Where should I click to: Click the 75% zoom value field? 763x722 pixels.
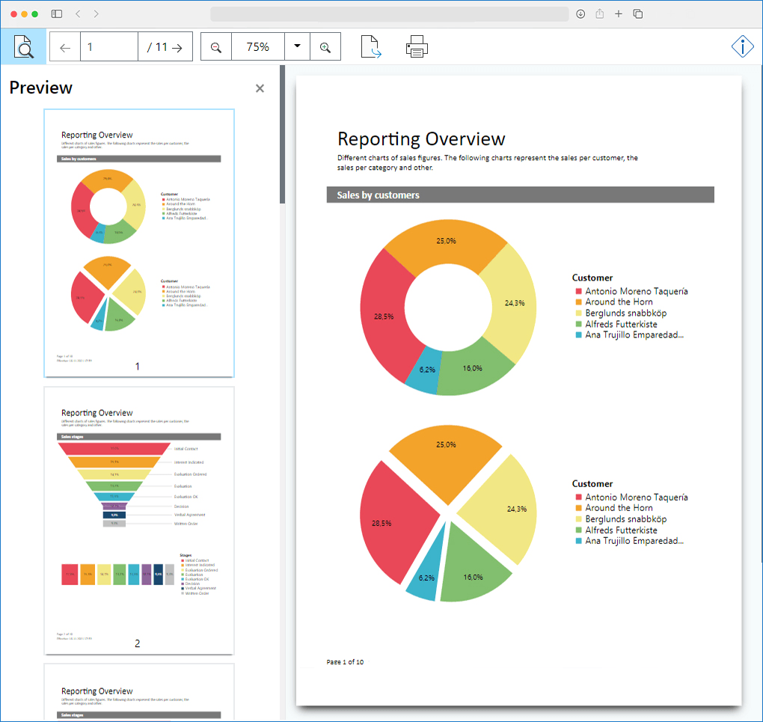click(258, 47)
